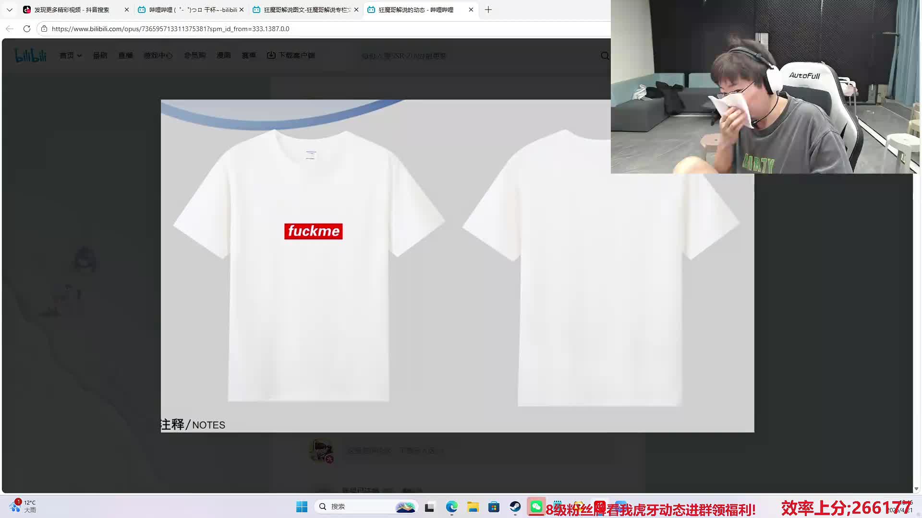Reload the page with the refresh icon
Screen dimensions: 922x518
click(27, 29)
